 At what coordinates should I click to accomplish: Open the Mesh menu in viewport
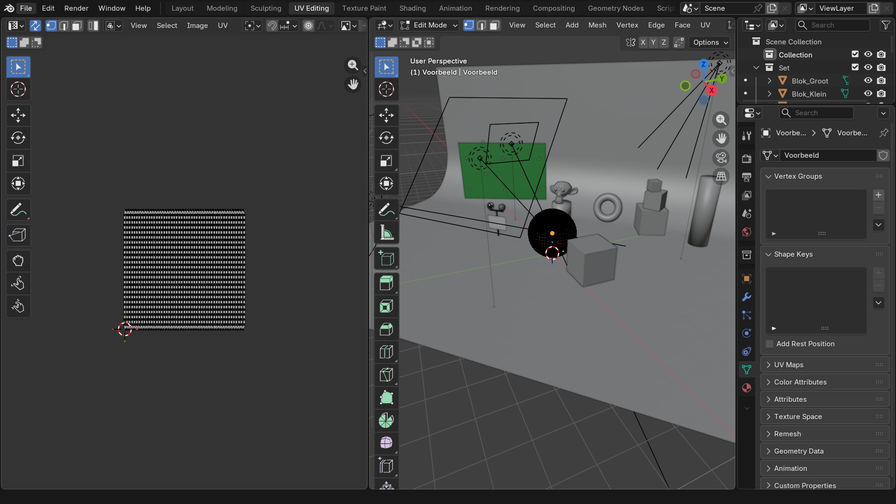pos(597,25)
